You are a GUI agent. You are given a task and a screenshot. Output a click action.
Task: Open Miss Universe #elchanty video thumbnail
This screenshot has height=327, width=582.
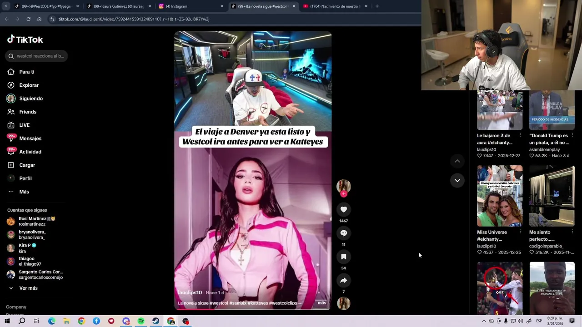pyautogui.click(x=500, y=196)
